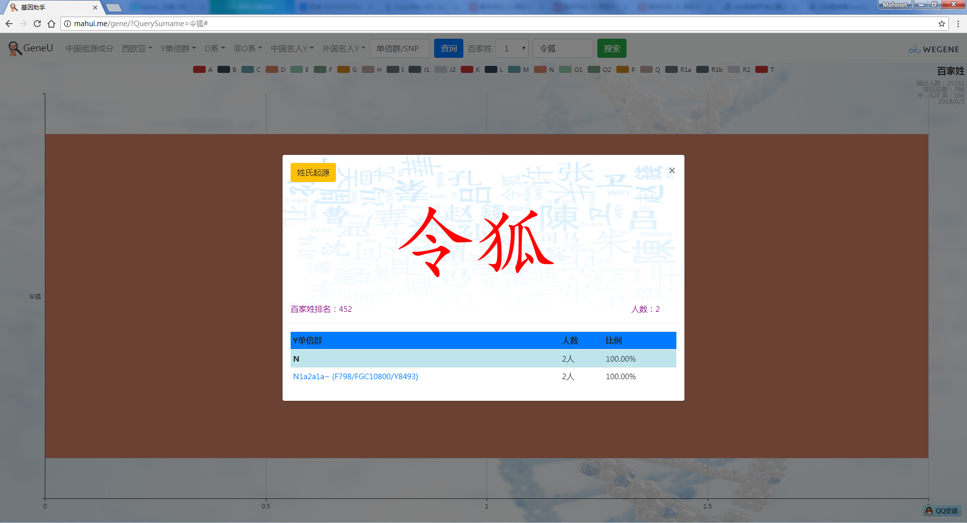The width and height of the screenshot is (967, 523).
Task: Click the surname search field containing 令狐
Action: (563, 48)
